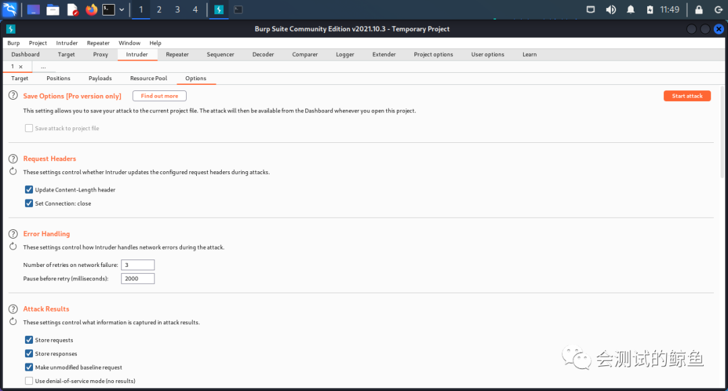
Task: Uncheck Store requests option
Action: [x=29, y=340]
